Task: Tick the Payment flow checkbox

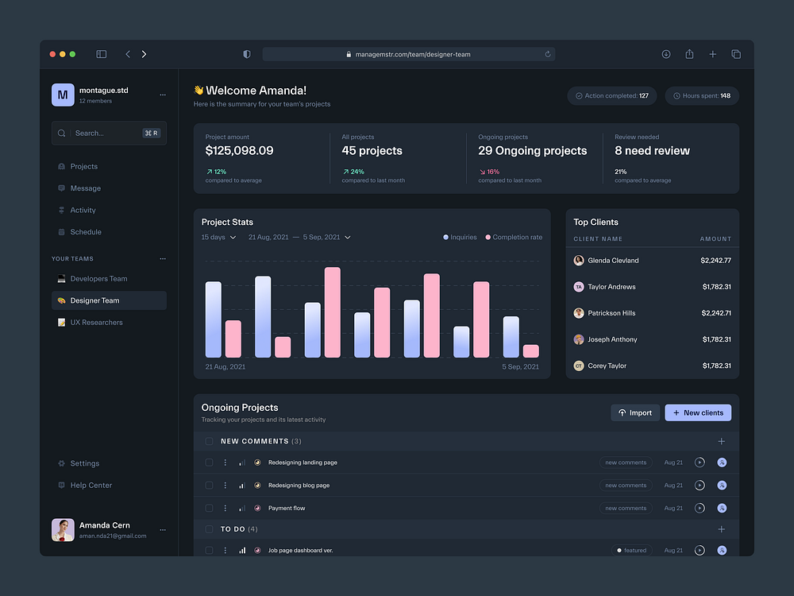Action: click(209, 507)
